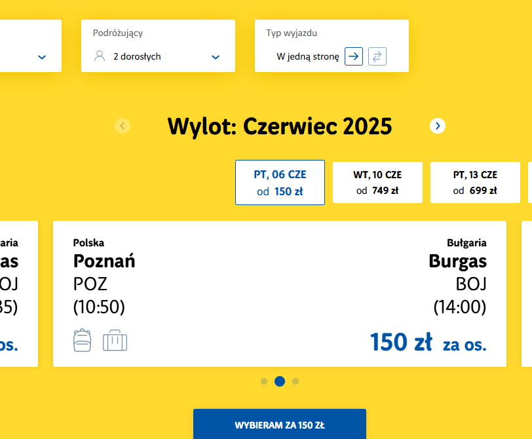This screenshot has width=532, height=439.
Task: Click the POZ airport code
Action: tap(90, 284)
